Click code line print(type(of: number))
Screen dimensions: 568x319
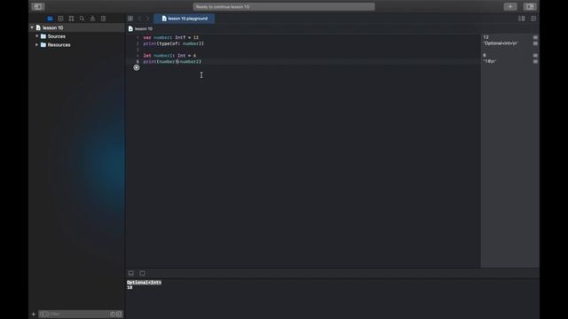174,43
